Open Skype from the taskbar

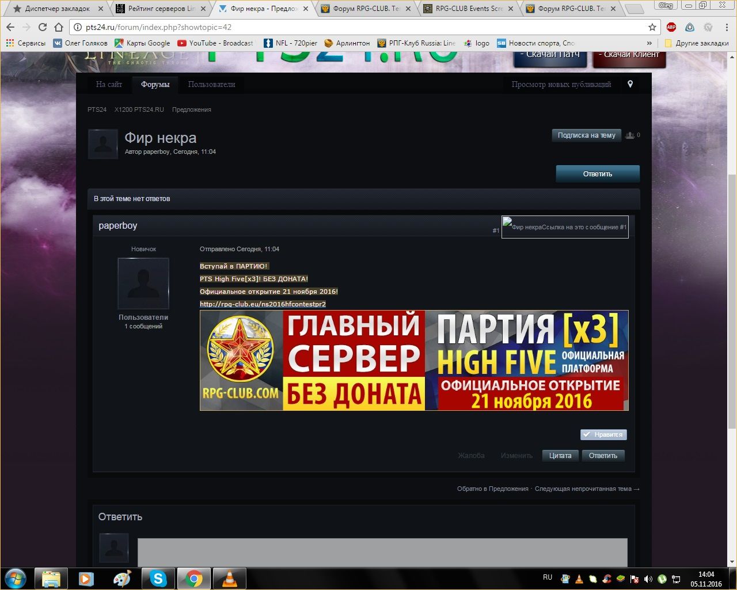click(158, 578)
